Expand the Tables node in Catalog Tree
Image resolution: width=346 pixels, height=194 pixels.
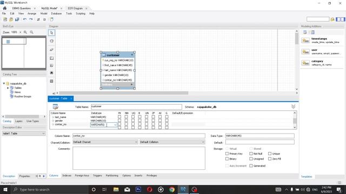8,88
